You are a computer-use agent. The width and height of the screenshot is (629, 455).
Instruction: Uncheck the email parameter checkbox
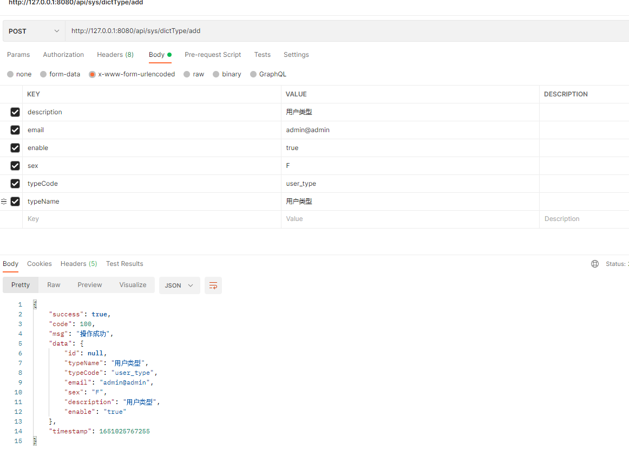[x=15, y=130]
